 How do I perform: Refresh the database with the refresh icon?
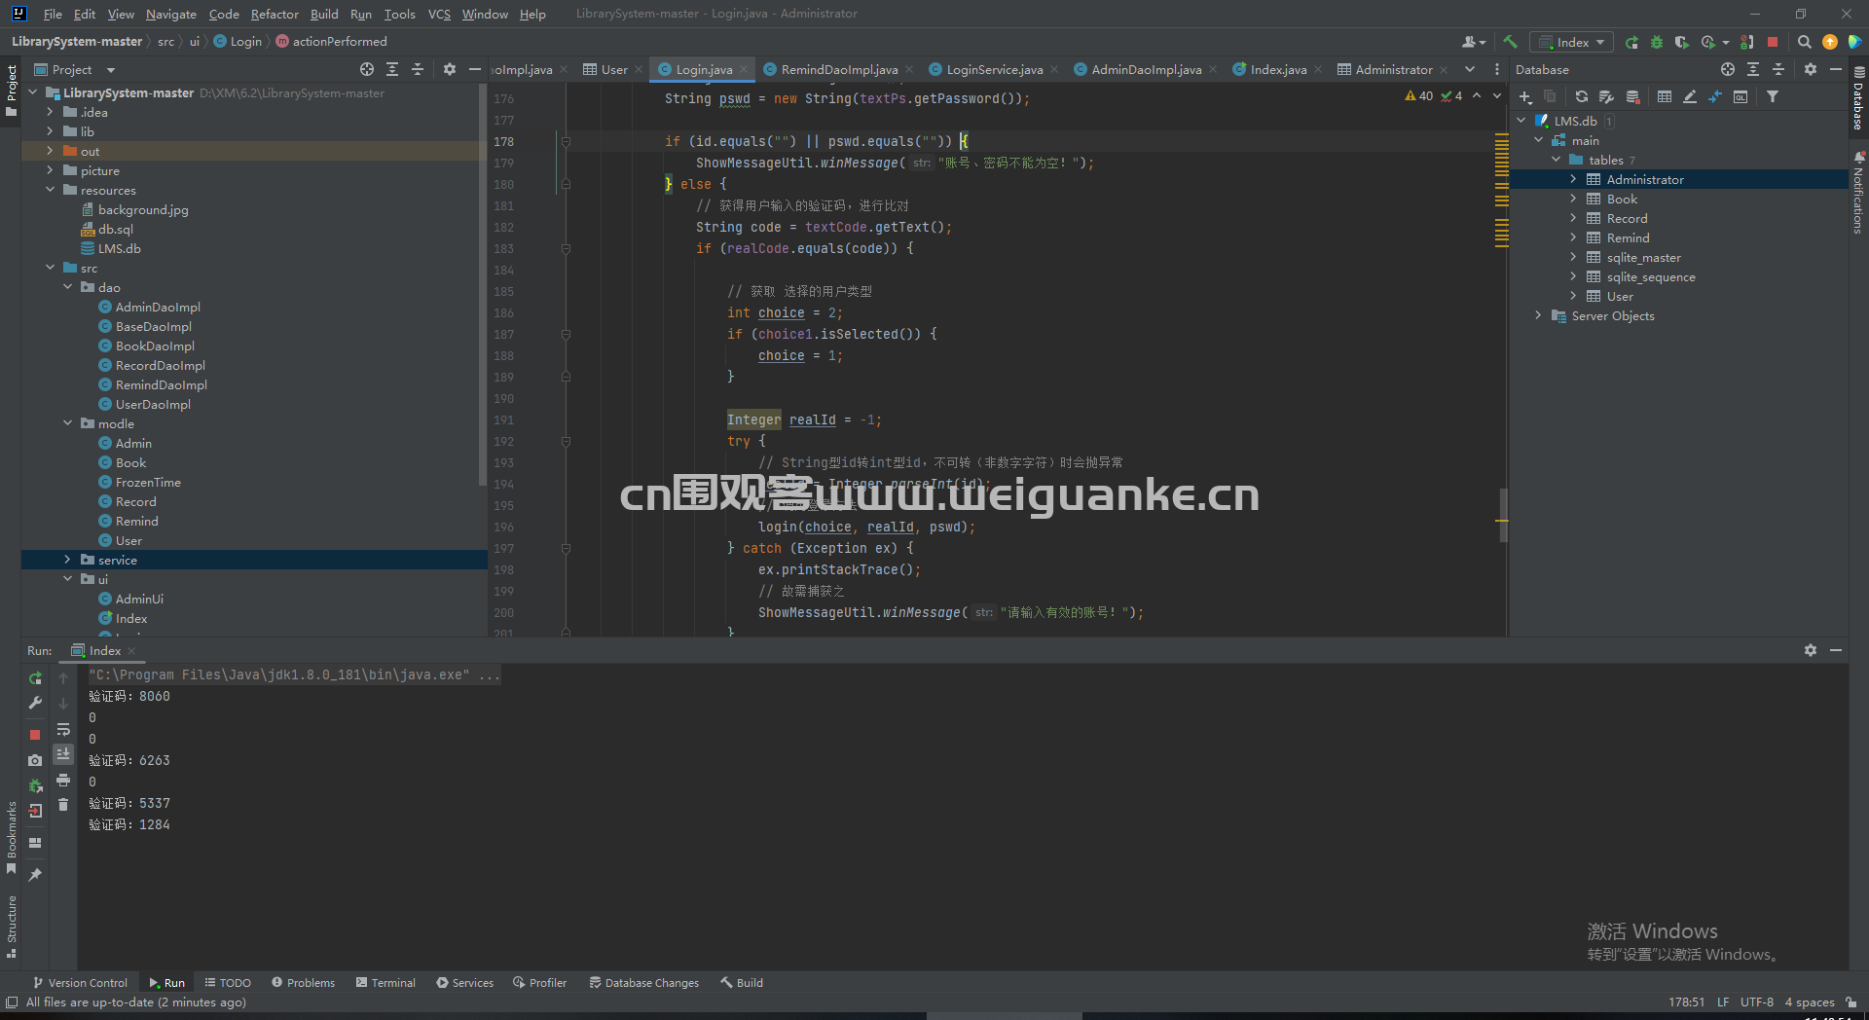[1581, 96]
